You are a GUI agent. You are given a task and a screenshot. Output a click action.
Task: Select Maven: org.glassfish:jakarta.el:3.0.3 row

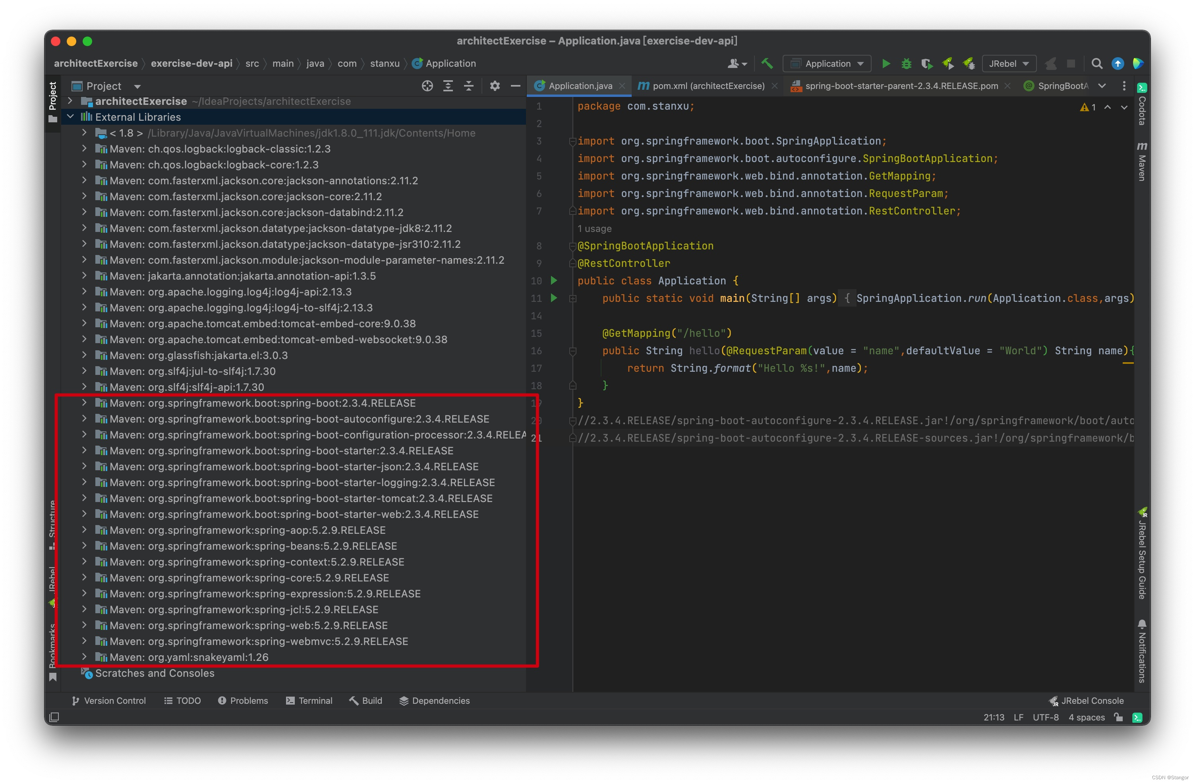coord(293,355)
